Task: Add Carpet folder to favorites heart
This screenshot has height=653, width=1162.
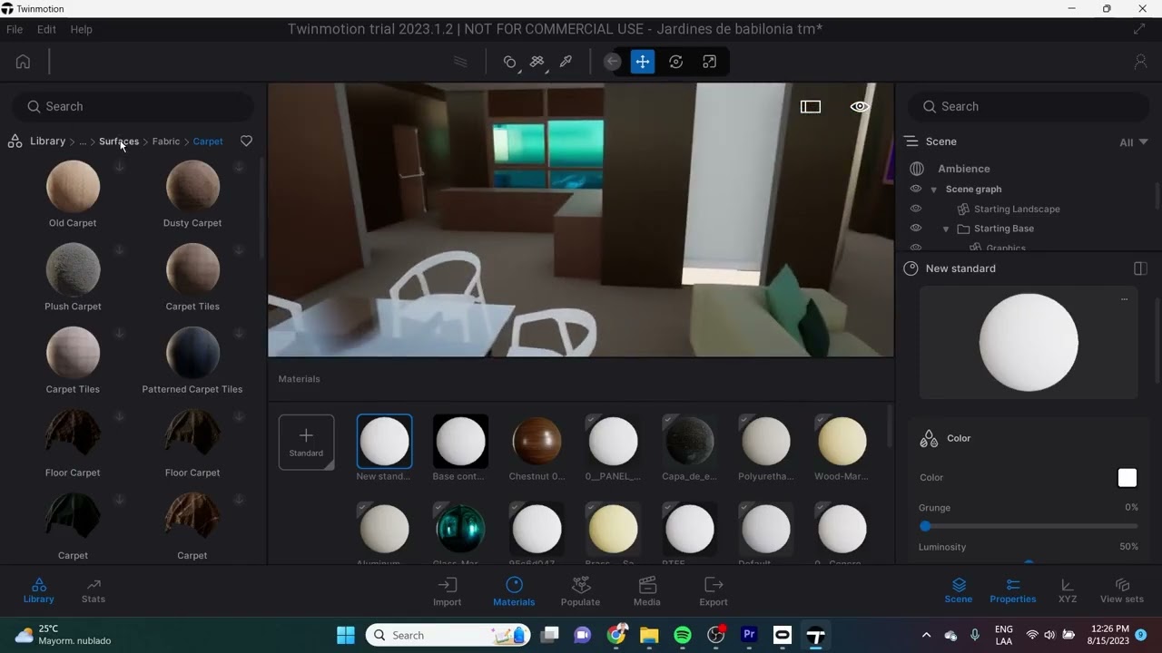Action: (x=246, y=141)
